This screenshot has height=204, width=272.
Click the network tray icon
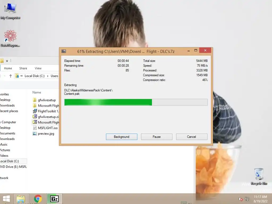[247, 199]
